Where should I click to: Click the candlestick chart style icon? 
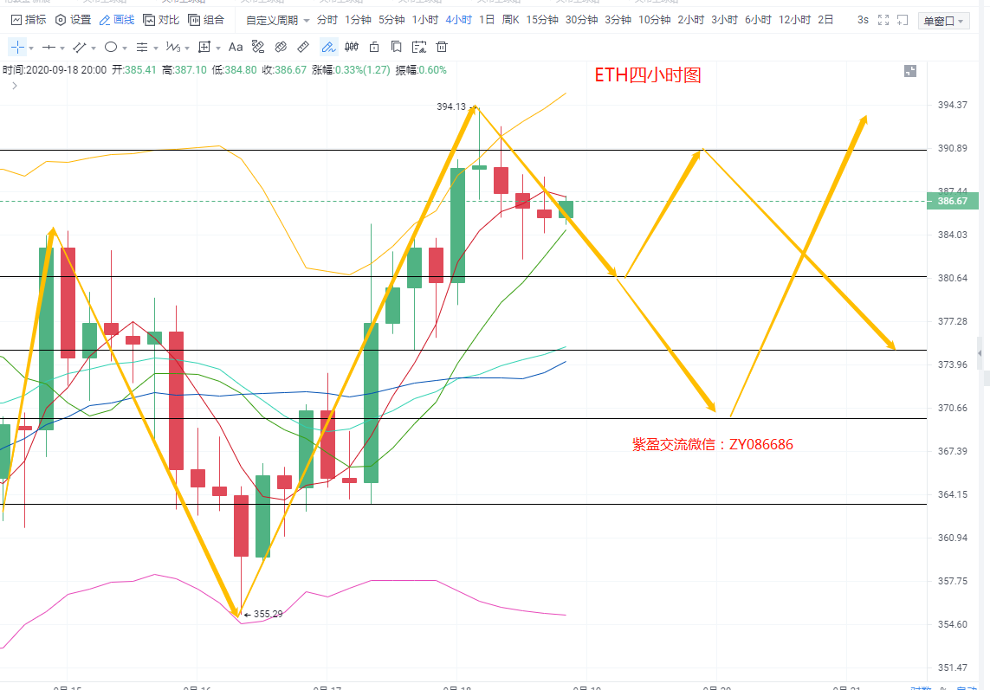point(352,47)
